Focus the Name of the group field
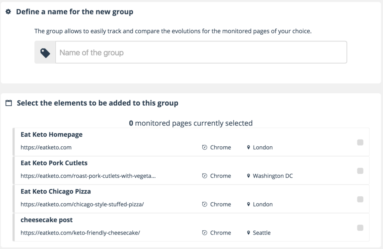 (201, 53)
